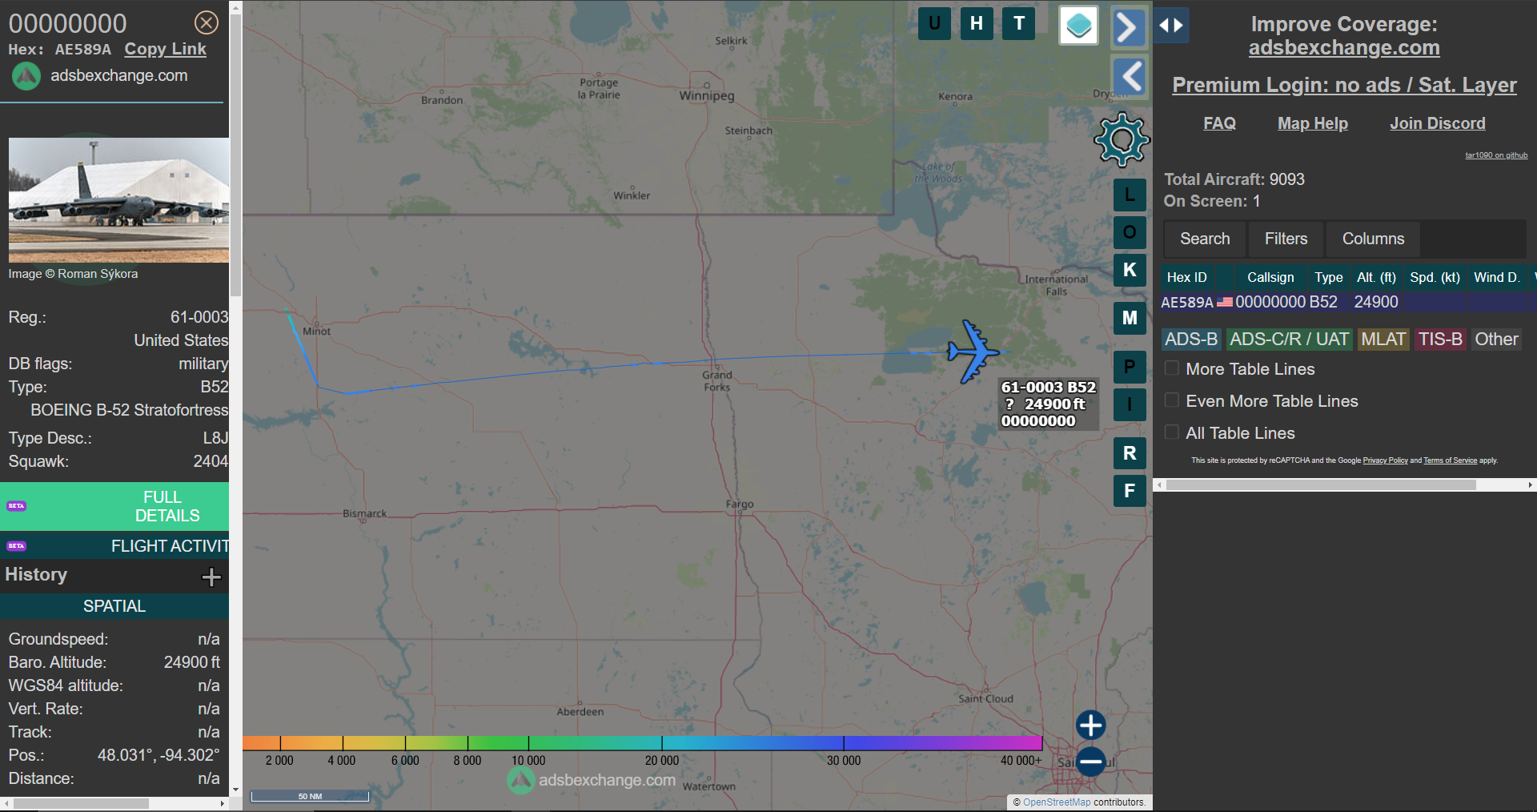Viewport: 1537px width, 812px height.
Task: Open the FAQ link
Action: pos(1219,123)
